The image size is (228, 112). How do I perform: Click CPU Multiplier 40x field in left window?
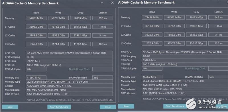pyautogui.click(x=36, y=69)
